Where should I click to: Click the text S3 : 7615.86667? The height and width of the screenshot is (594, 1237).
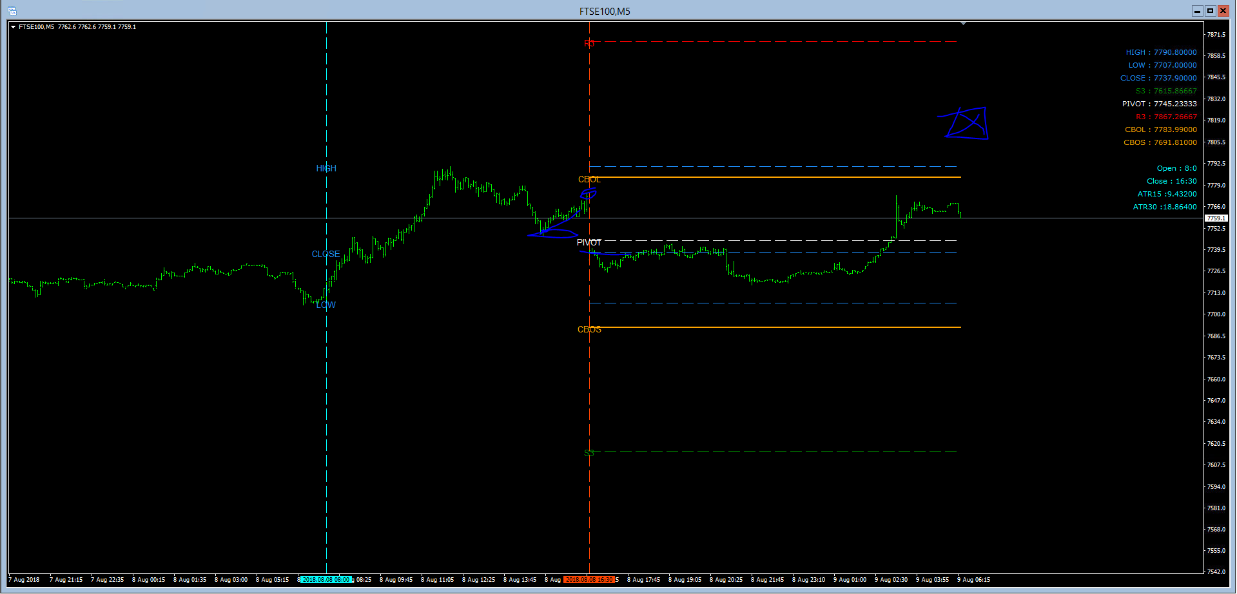pyautogui.click(x=1166, y=91)
